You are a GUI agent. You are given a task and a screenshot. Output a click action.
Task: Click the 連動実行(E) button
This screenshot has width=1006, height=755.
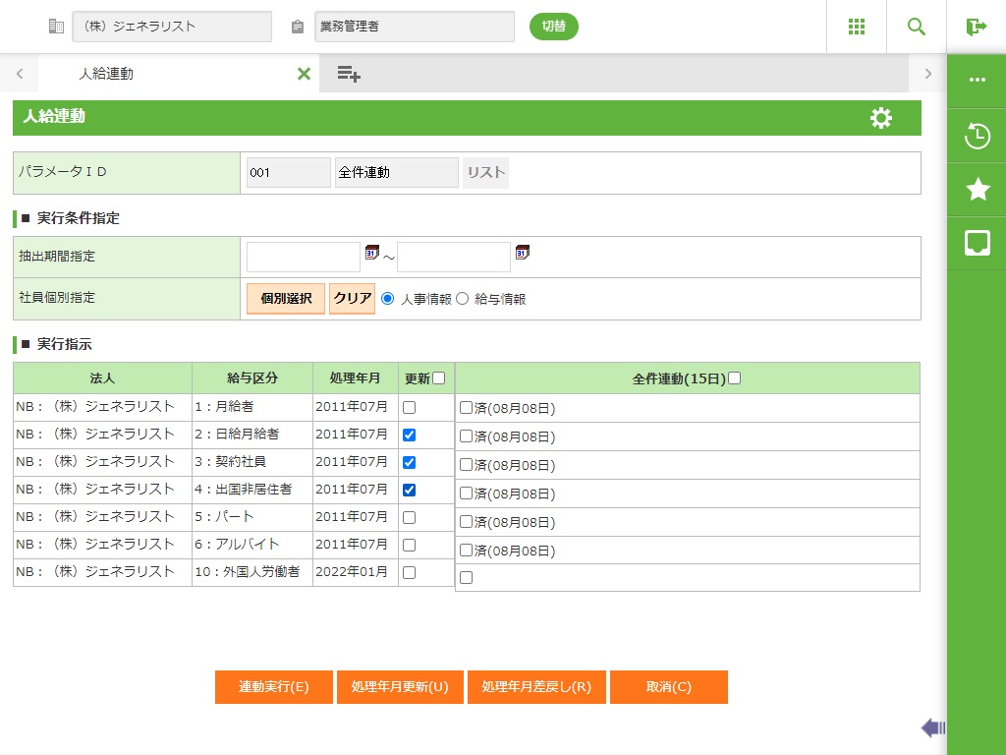tap(274, 687)
